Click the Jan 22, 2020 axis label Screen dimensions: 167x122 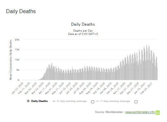[x=17, y=88]
